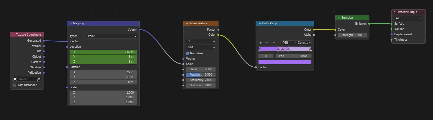The image size is (433, 120).
Task: Add a new color stop to Color Ramp
Action: tap(261, 43)
